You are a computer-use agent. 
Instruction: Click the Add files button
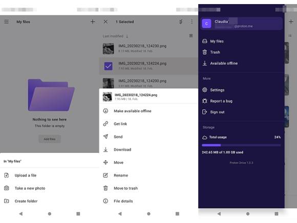(50, 139)
